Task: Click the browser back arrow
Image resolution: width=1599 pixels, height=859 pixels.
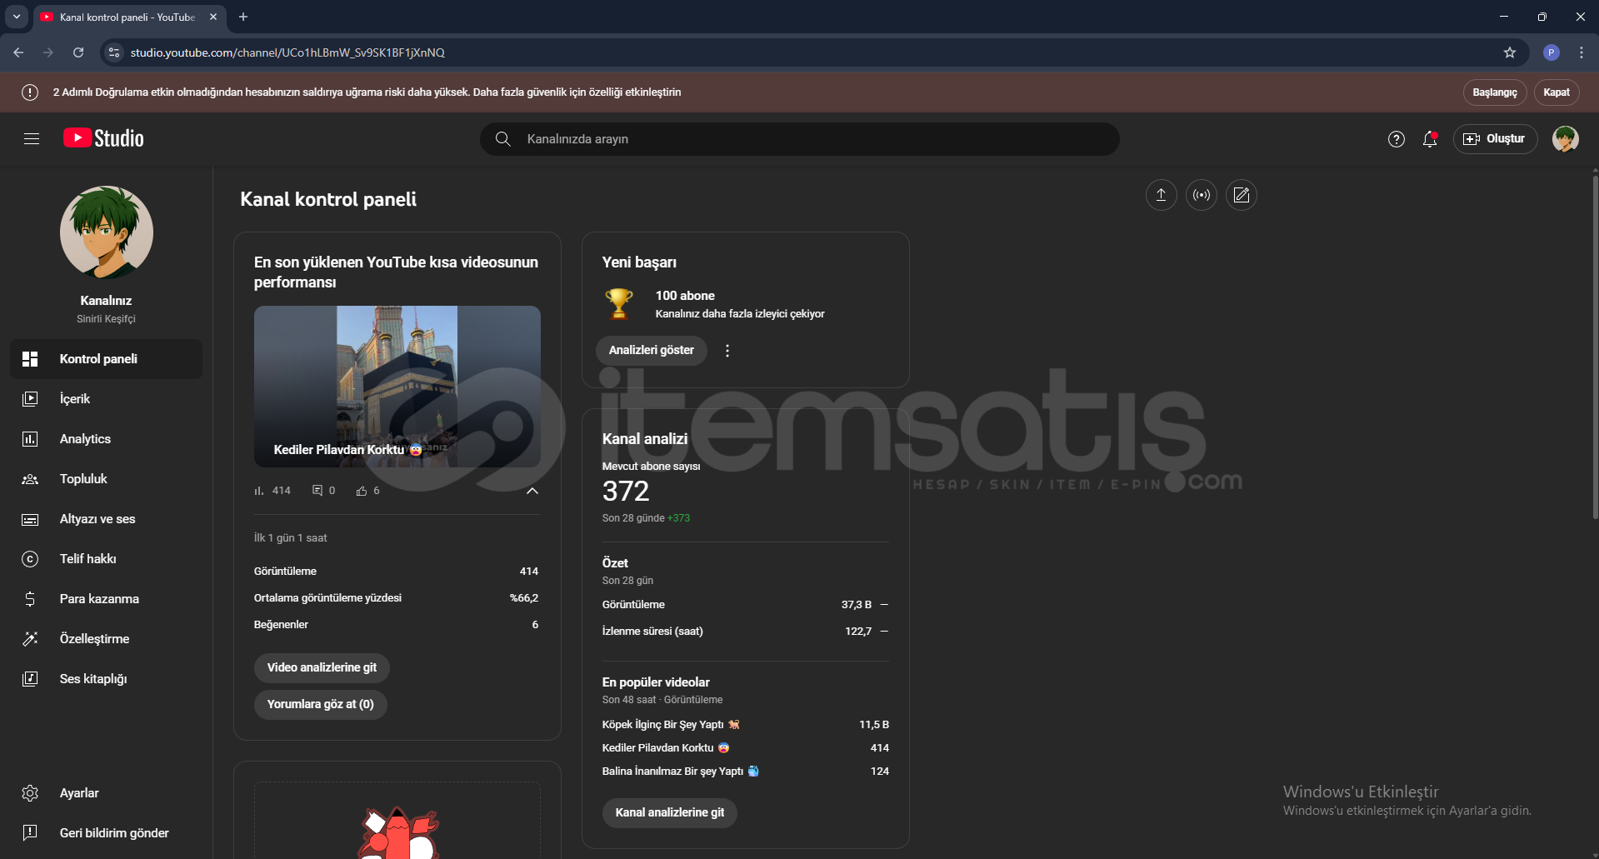Action: click(x=18, y=52)
